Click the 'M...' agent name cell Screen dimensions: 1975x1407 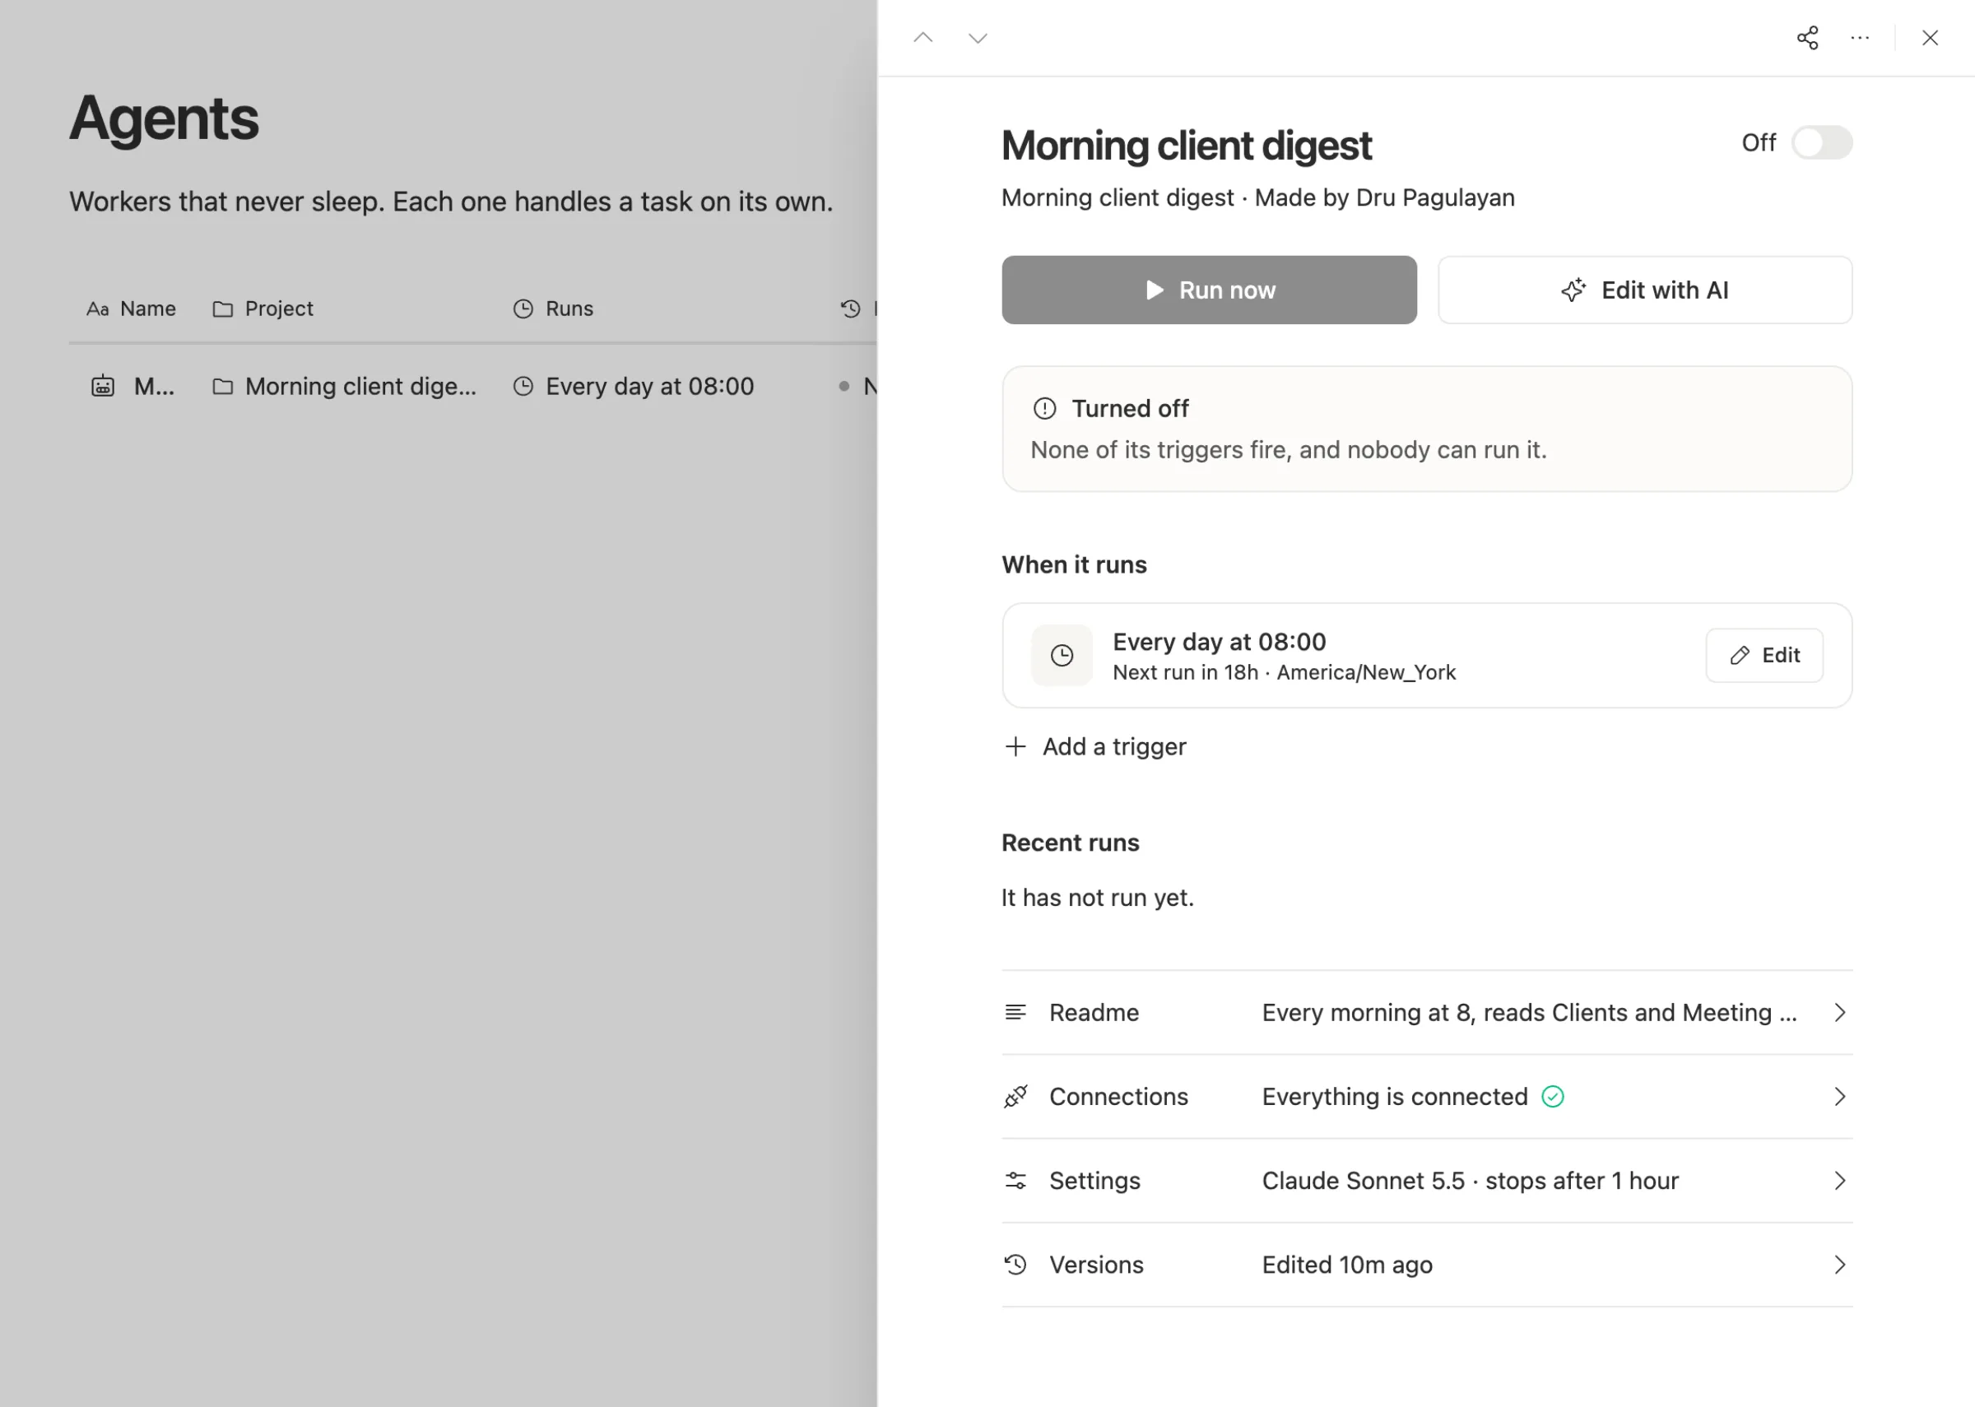pyautogui.click(x=154, y=386)
